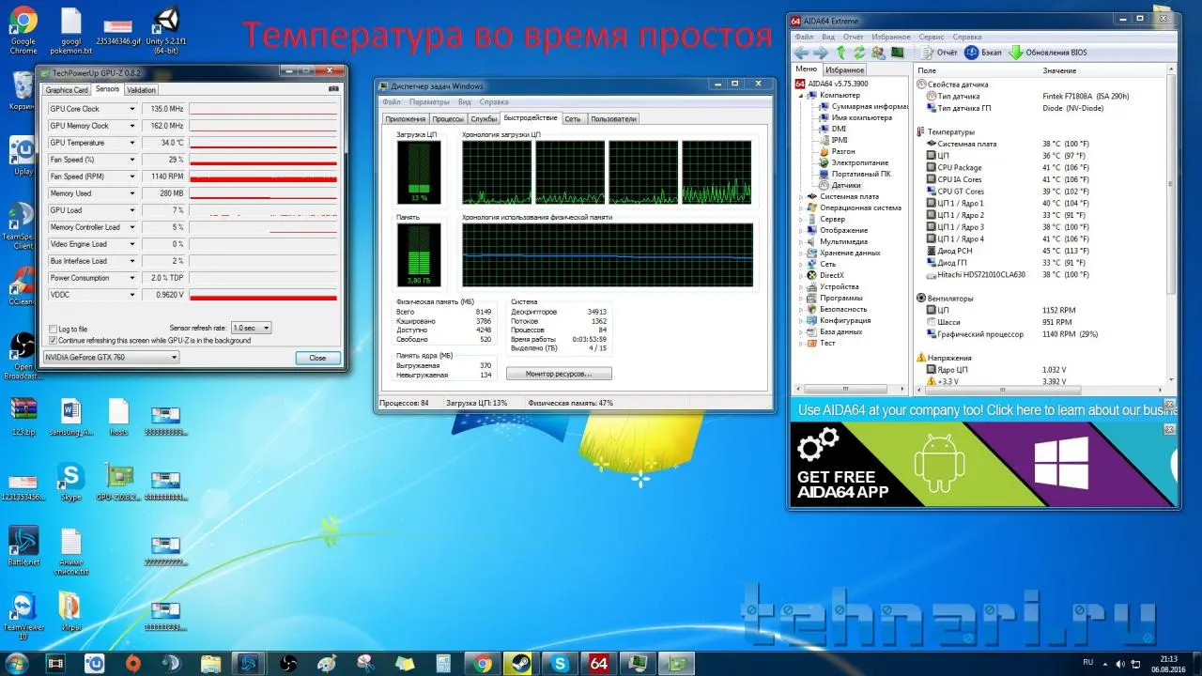The width and height of the screenshot is (1202, 676).
Task: Select the Skype desktop shortcut
Action: (x=70, y=483)
